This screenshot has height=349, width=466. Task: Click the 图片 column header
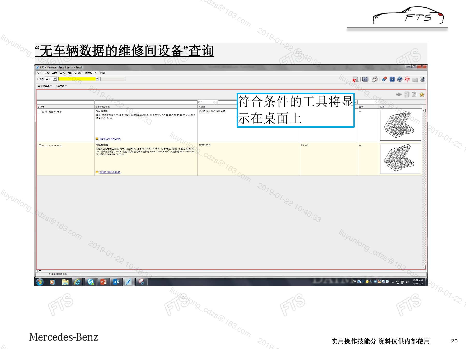point(400,107)
